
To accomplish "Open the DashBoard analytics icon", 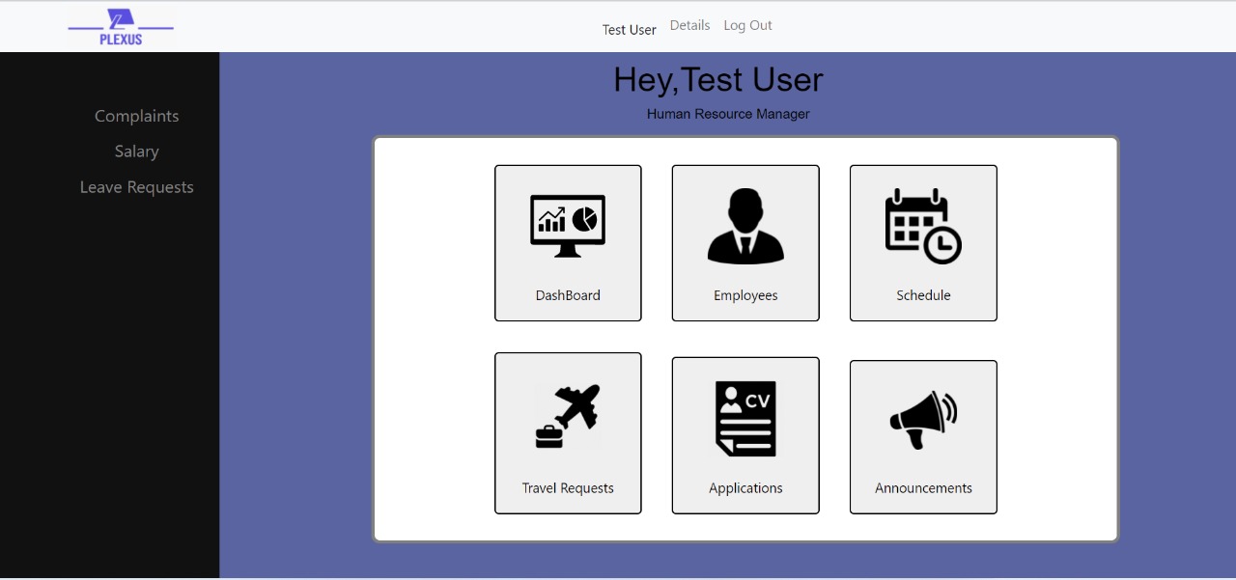I will pos(568,226).
